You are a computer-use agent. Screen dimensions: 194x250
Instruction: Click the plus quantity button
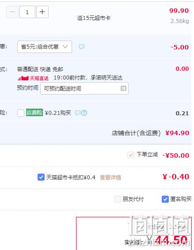click(x=42, y=12)
